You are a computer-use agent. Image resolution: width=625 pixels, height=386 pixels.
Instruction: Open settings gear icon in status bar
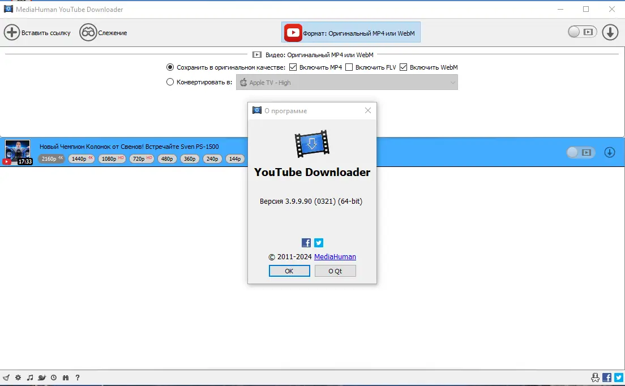(x=18, y=378)
